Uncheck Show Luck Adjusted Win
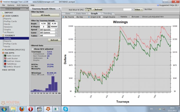 pos(141,17)
